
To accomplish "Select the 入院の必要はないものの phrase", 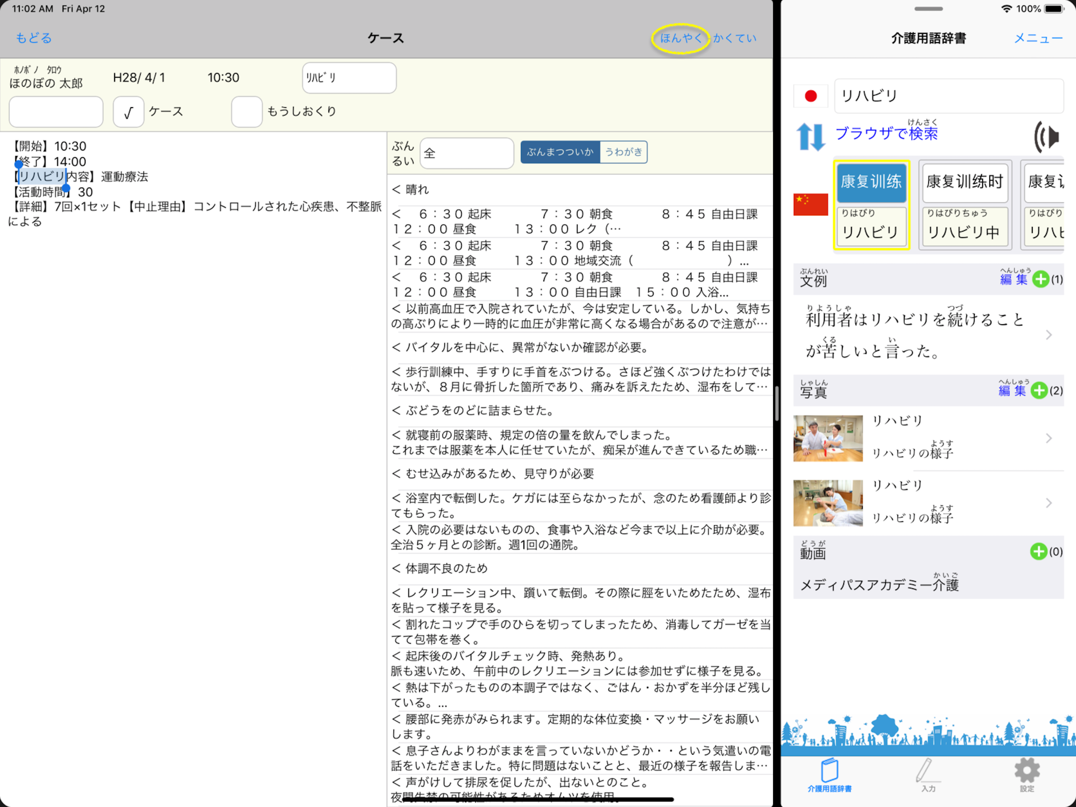I will (x=580, y=537).
